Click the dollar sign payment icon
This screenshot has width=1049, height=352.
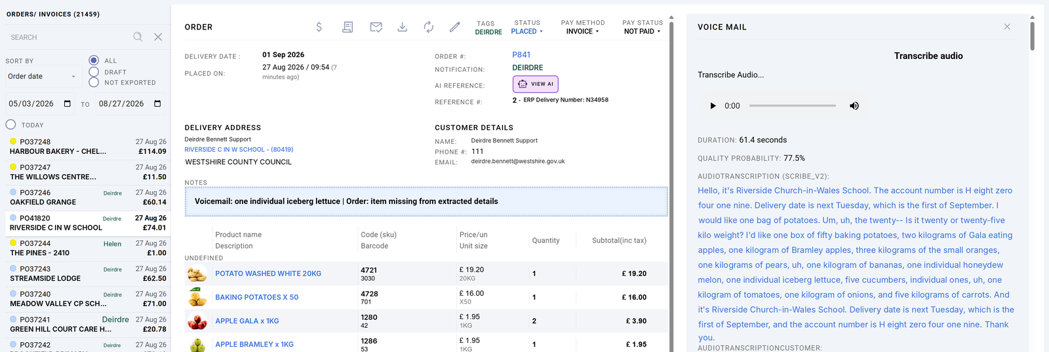pos(319,27)
